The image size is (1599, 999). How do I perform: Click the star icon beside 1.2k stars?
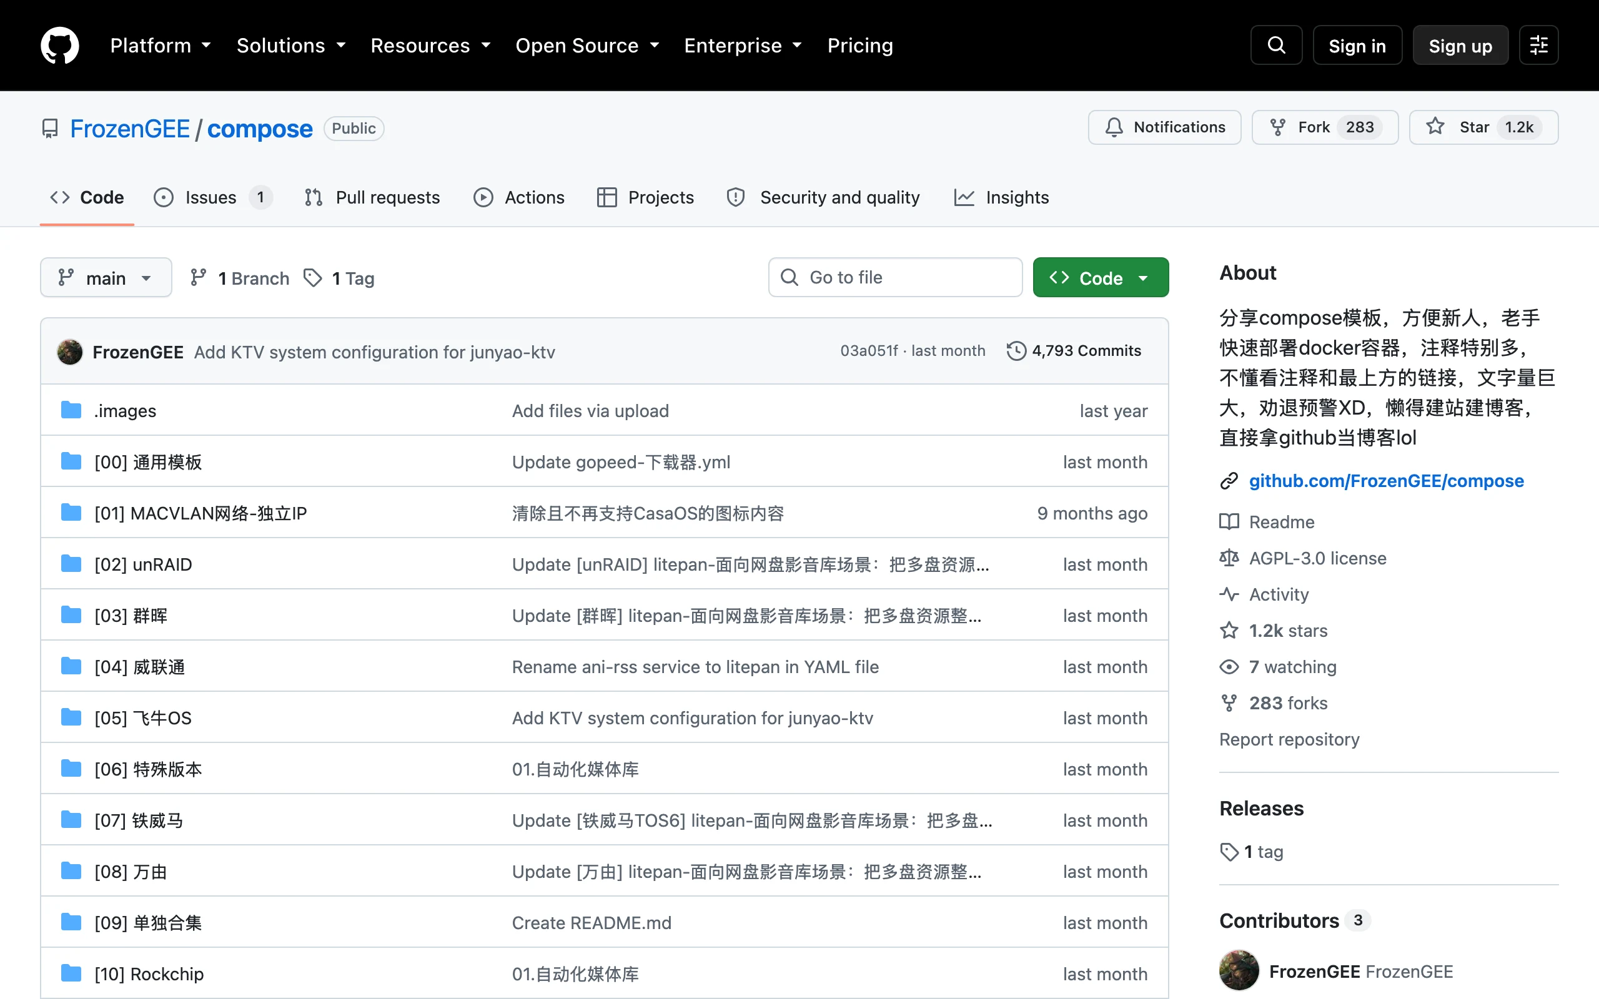[1229, 631]
